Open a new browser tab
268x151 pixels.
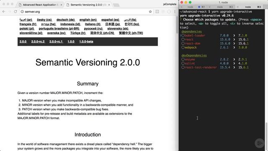tap(116, 5)
